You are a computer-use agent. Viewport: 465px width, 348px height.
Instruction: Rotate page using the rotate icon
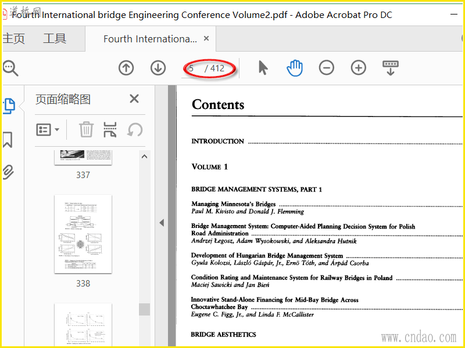(135, 129)
